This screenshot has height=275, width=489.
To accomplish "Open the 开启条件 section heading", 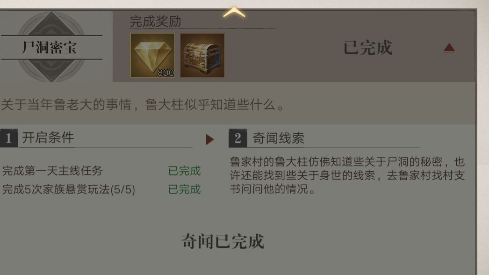I will pyautogui.click(x=48, y=137).
